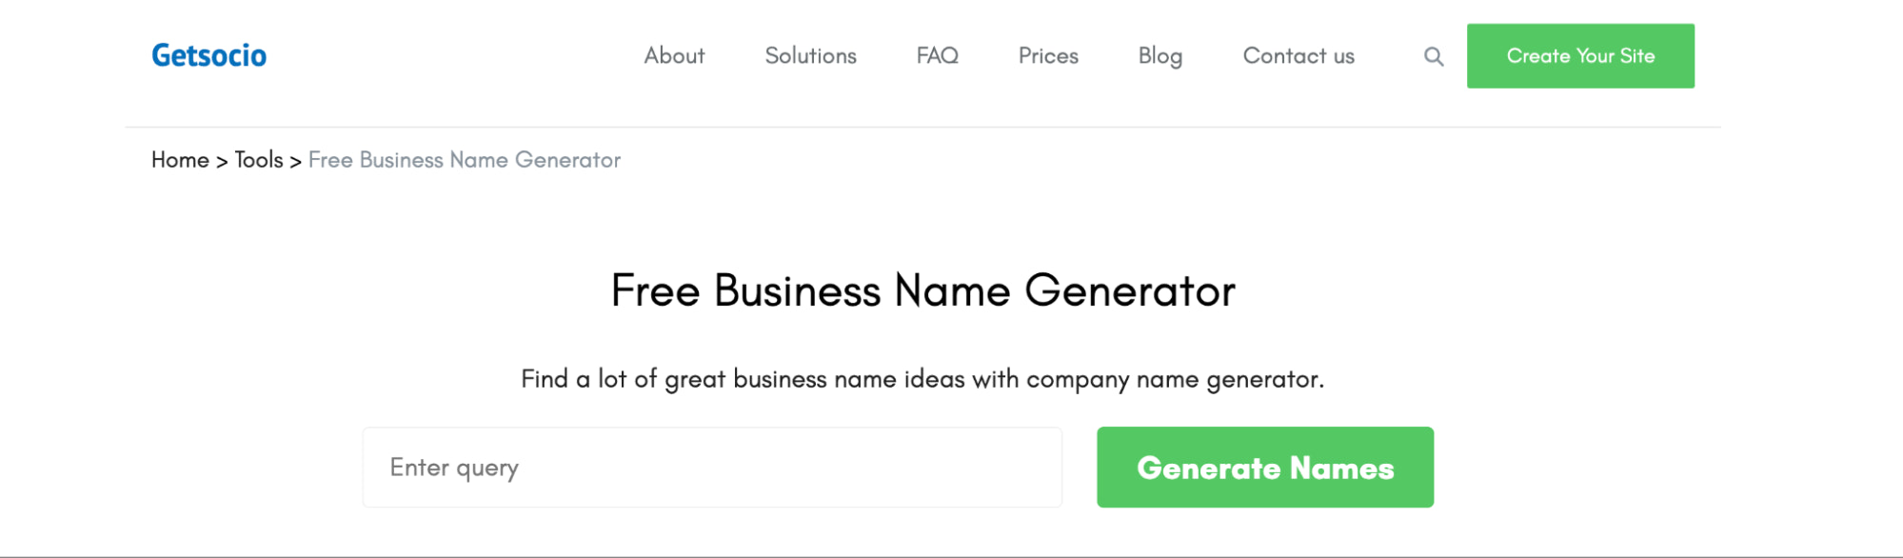Image resolution: width=1903 pixels, height=558 pixels.
Task: View the Prices page
Action: pos(1048,56)
